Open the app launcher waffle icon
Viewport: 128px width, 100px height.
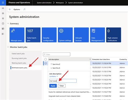tap(3, 3)
